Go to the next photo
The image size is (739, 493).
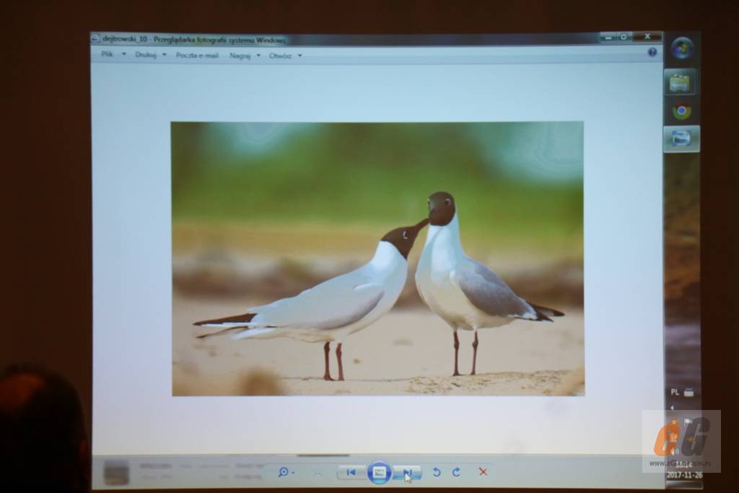click(x=408, y=472)
